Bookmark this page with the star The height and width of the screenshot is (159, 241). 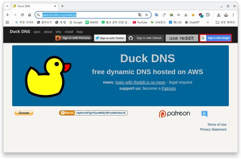pyautogui.click(x=147, y=15)
